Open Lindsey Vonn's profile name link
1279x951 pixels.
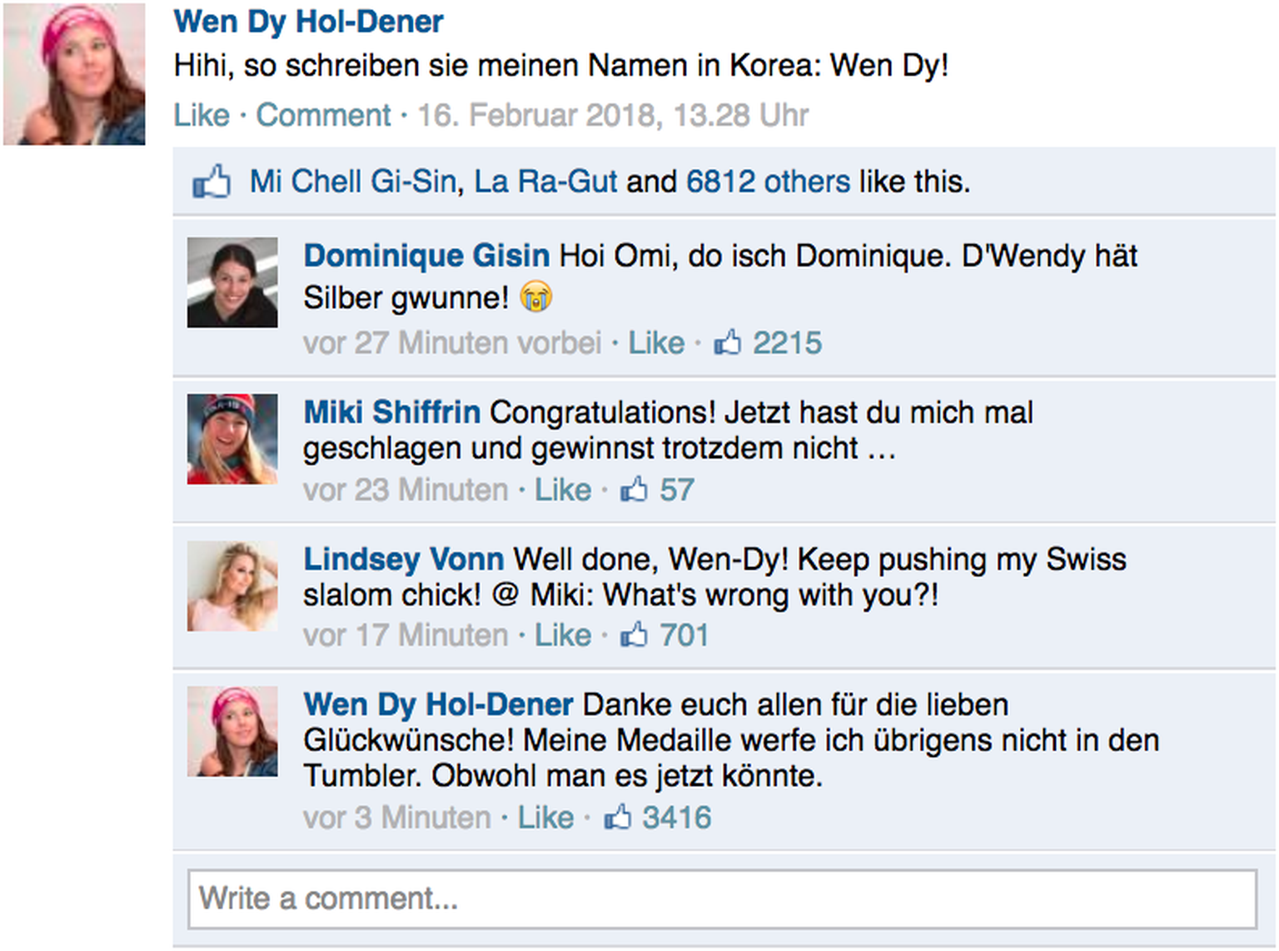pos(404,559)
